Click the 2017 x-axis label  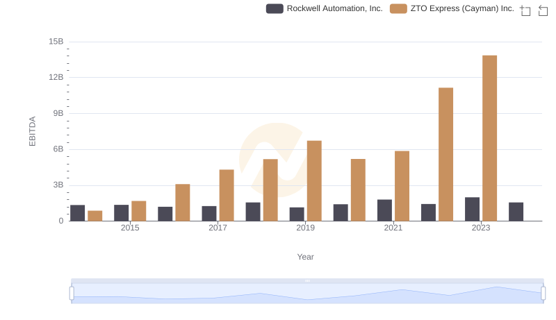218,228
